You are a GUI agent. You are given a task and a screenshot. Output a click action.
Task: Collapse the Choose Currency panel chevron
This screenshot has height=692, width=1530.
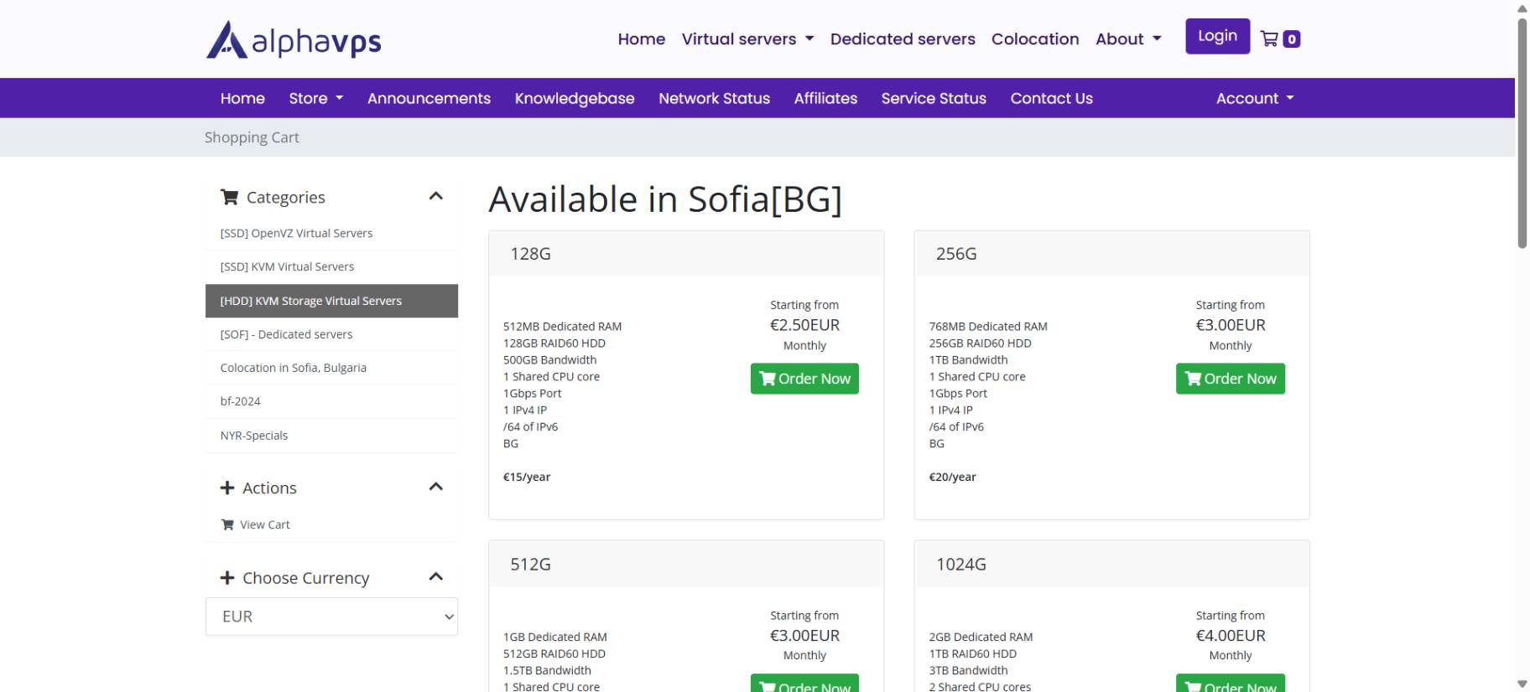point(435,576)
